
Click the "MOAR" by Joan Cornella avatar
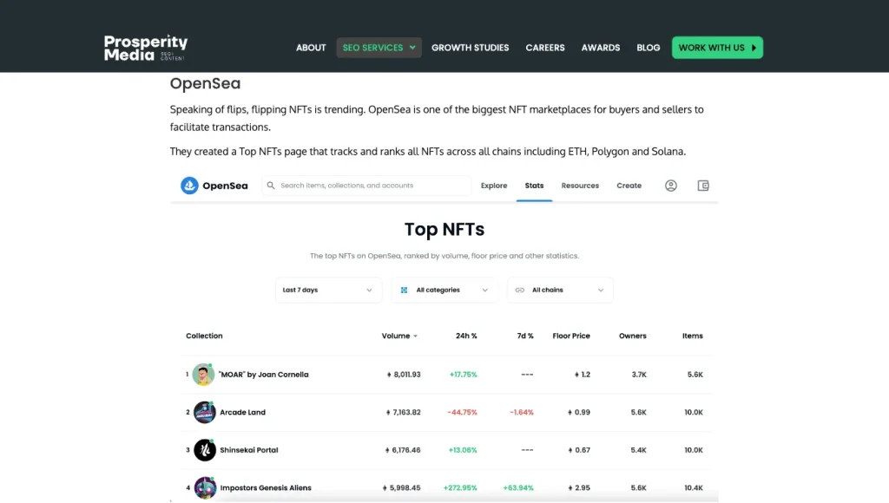pyautogui.click(x=204, y=375)
